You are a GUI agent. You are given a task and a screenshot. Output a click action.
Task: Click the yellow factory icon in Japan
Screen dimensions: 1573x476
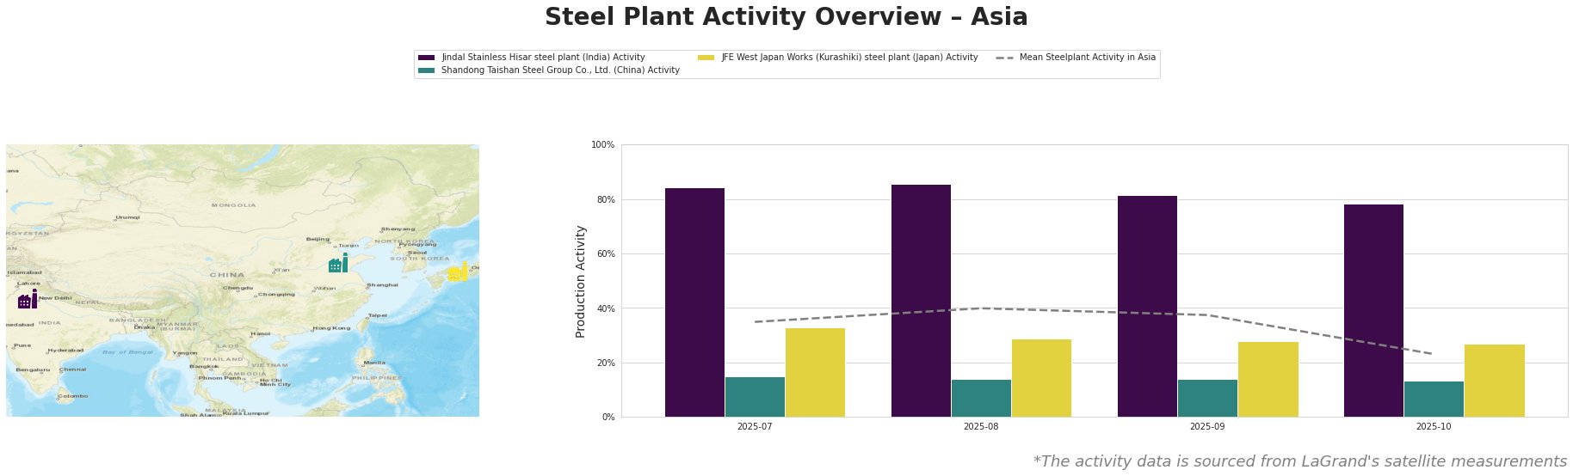point(458,272)
